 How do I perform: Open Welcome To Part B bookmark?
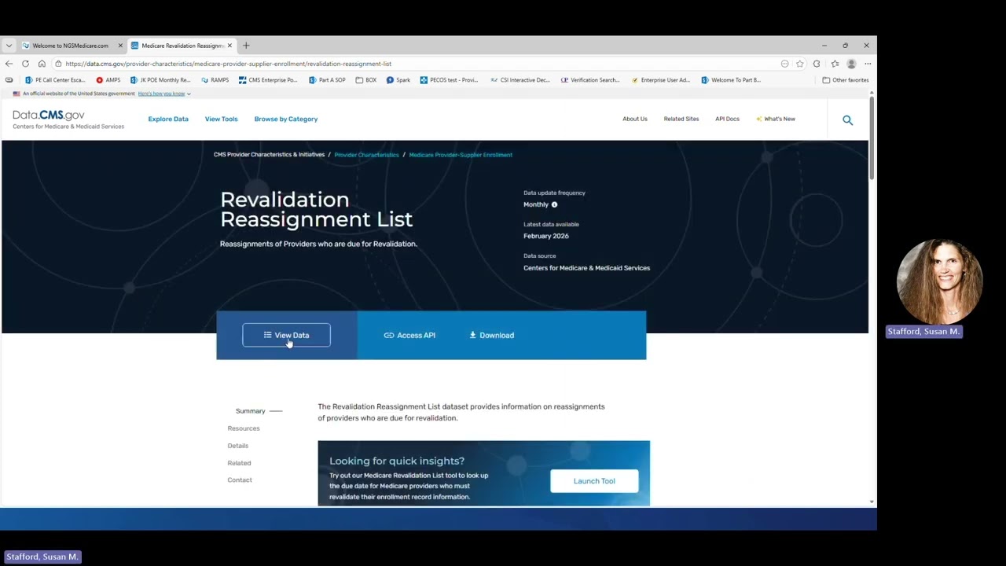click(731, 80)
